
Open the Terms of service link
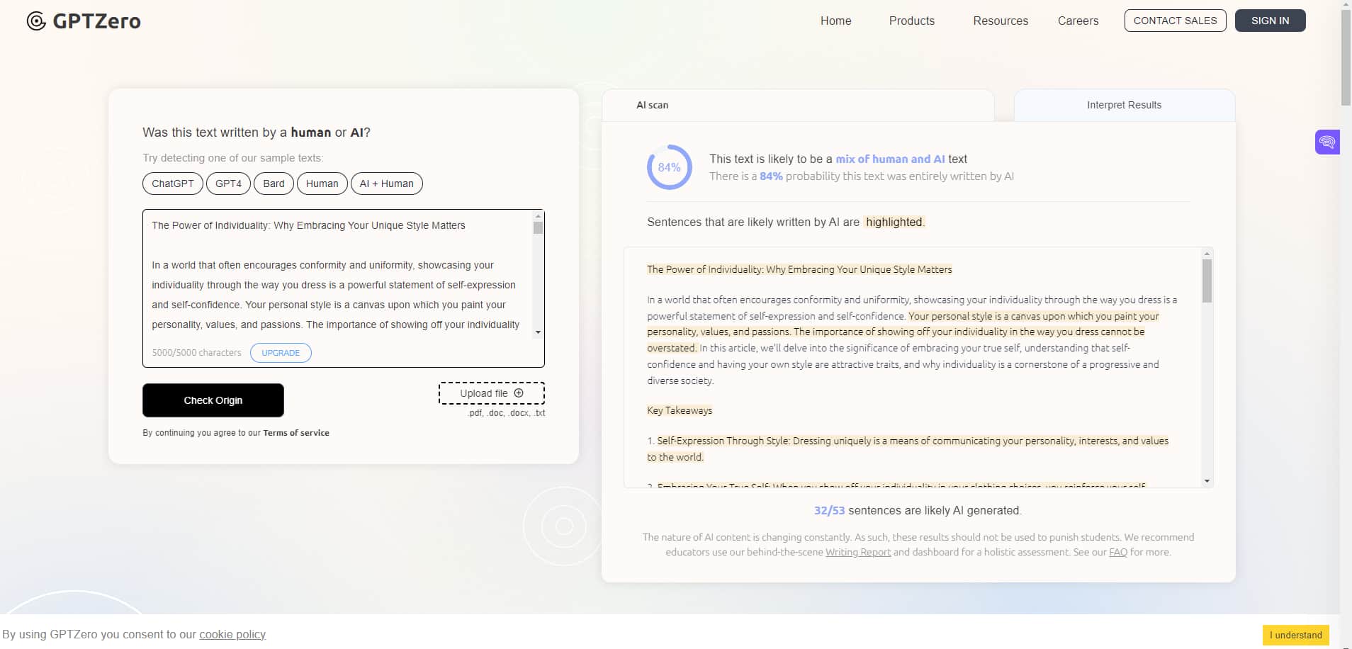pyautogui.click(x=295, y=432)
